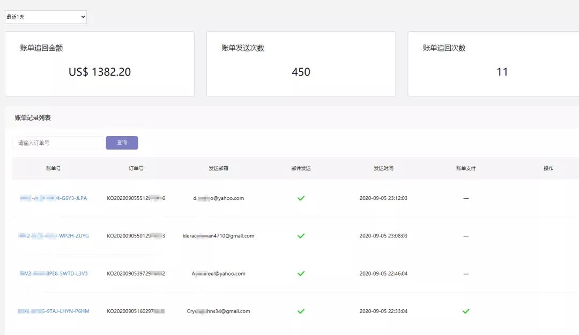579x335 pixels.
Task: Click mail-sent checkmark for 22:46:04 row
Action: [x=301, y=273]
